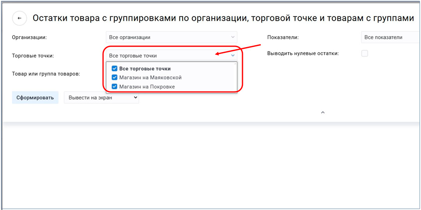
Task: Click the bold Все торговые точки option label
Action: 145,68
